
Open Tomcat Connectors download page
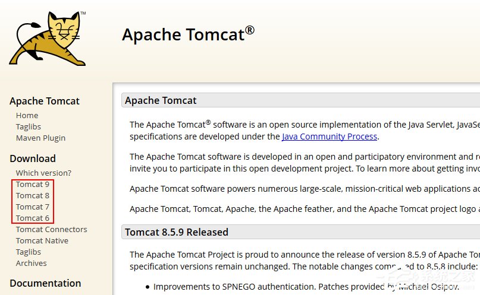click(51, 229)
